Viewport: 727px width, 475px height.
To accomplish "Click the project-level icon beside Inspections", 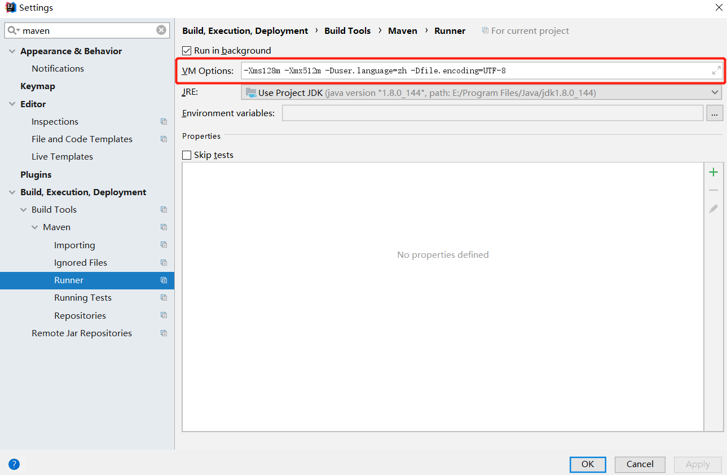I will 164,122.
